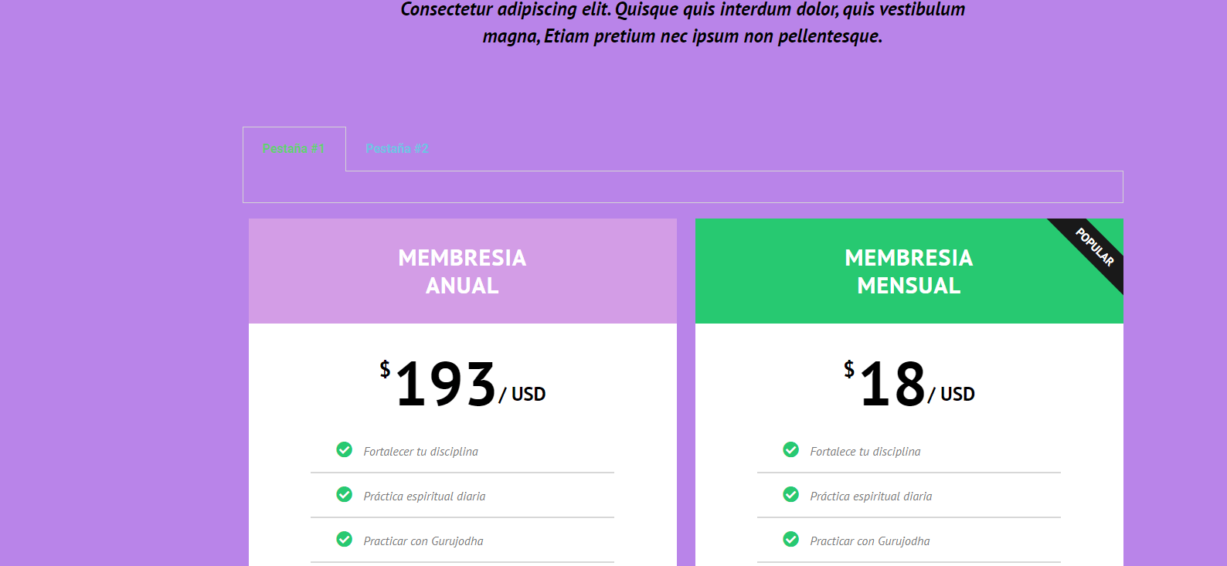Image resolution: width=1227 pixels, height=566 pixels.
Task: Click the Membresia Anual header
Action: [x=463, y=271]
